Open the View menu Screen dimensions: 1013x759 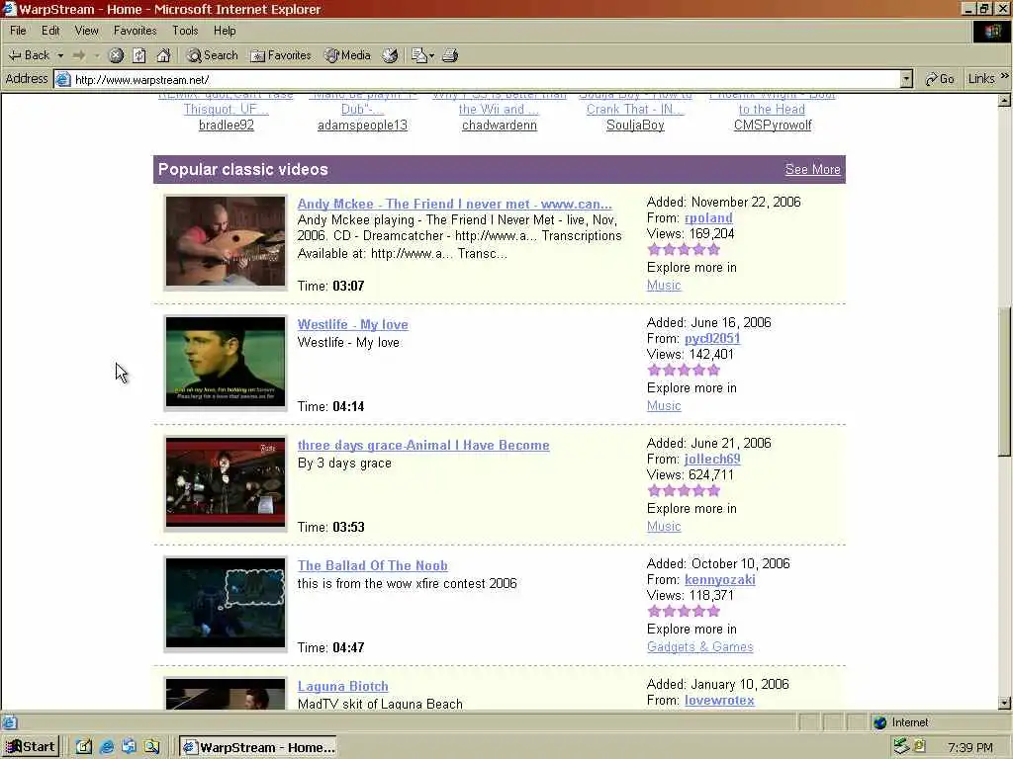click(x=87, y=31)
